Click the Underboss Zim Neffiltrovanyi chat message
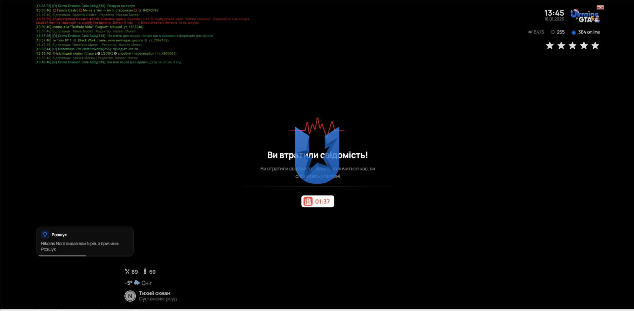This screenshot has height=311, width=634. click(x=87, y=49)
